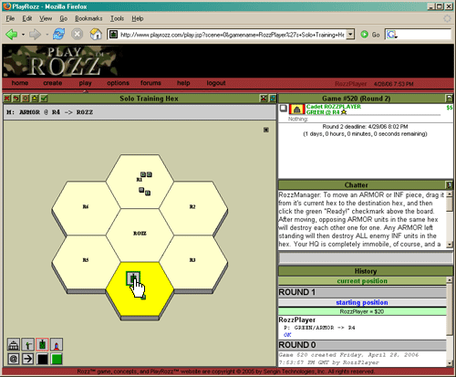Click the flag icon on the Game #520 header

pyautogui.click(x=449, y=99)
